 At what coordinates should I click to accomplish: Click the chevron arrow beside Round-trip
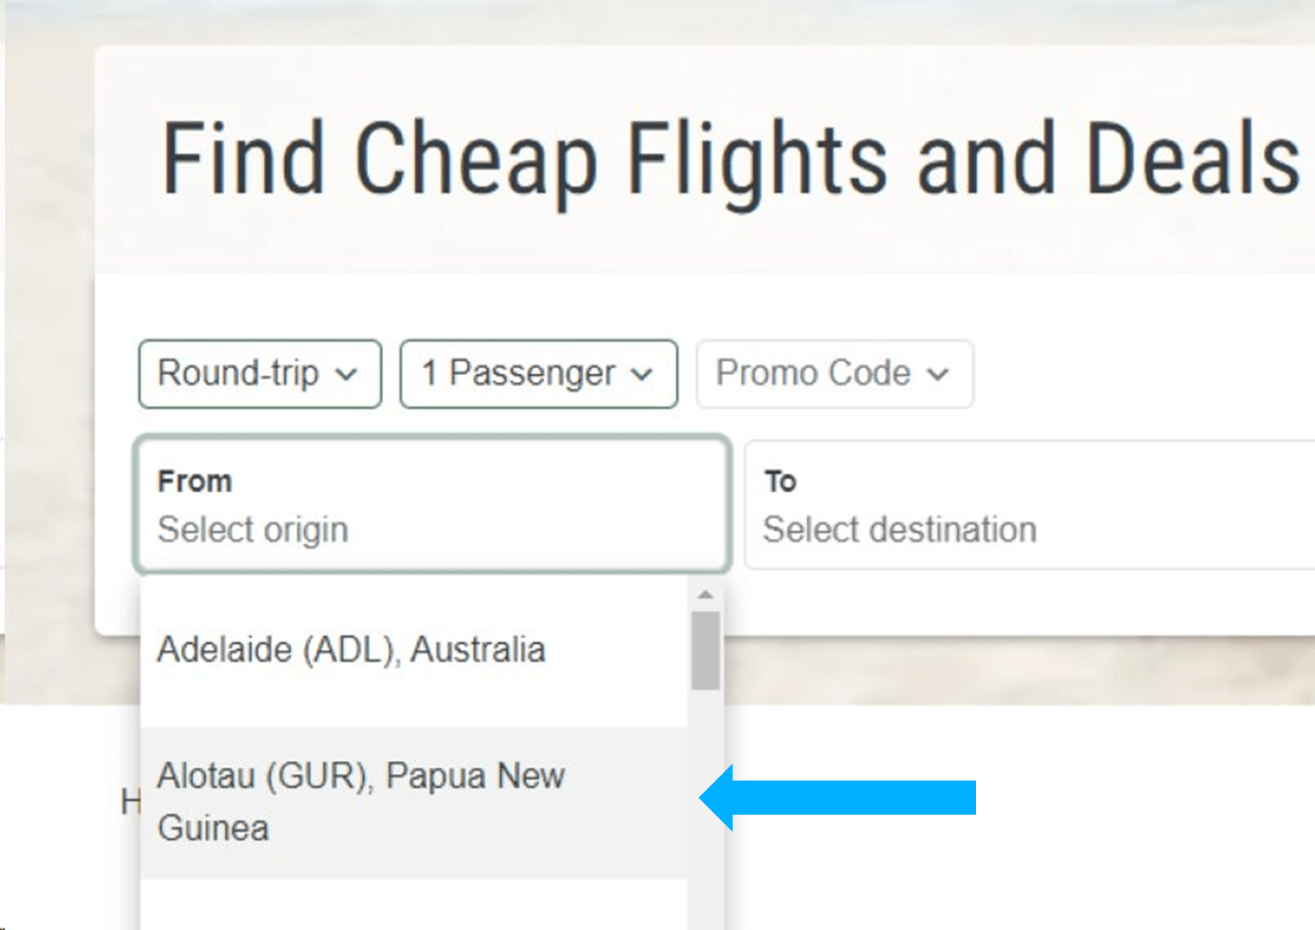[x=346, y=375]
